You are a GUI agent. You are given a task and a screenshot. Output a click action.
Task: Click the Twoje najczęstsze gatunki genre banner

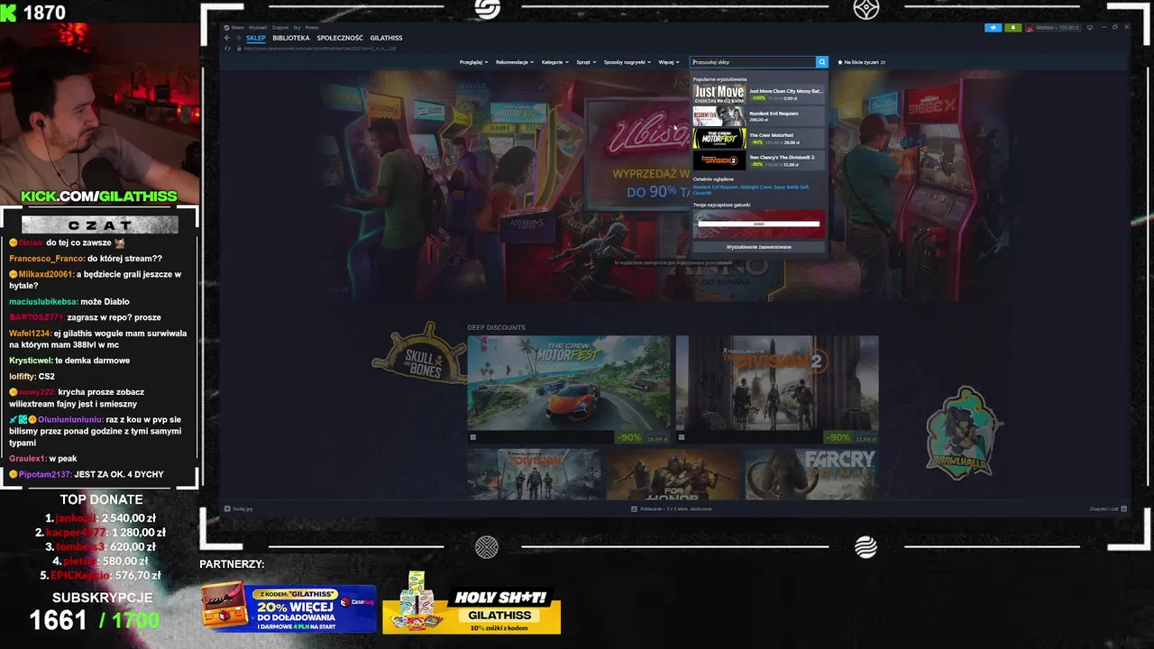point(759,224)
